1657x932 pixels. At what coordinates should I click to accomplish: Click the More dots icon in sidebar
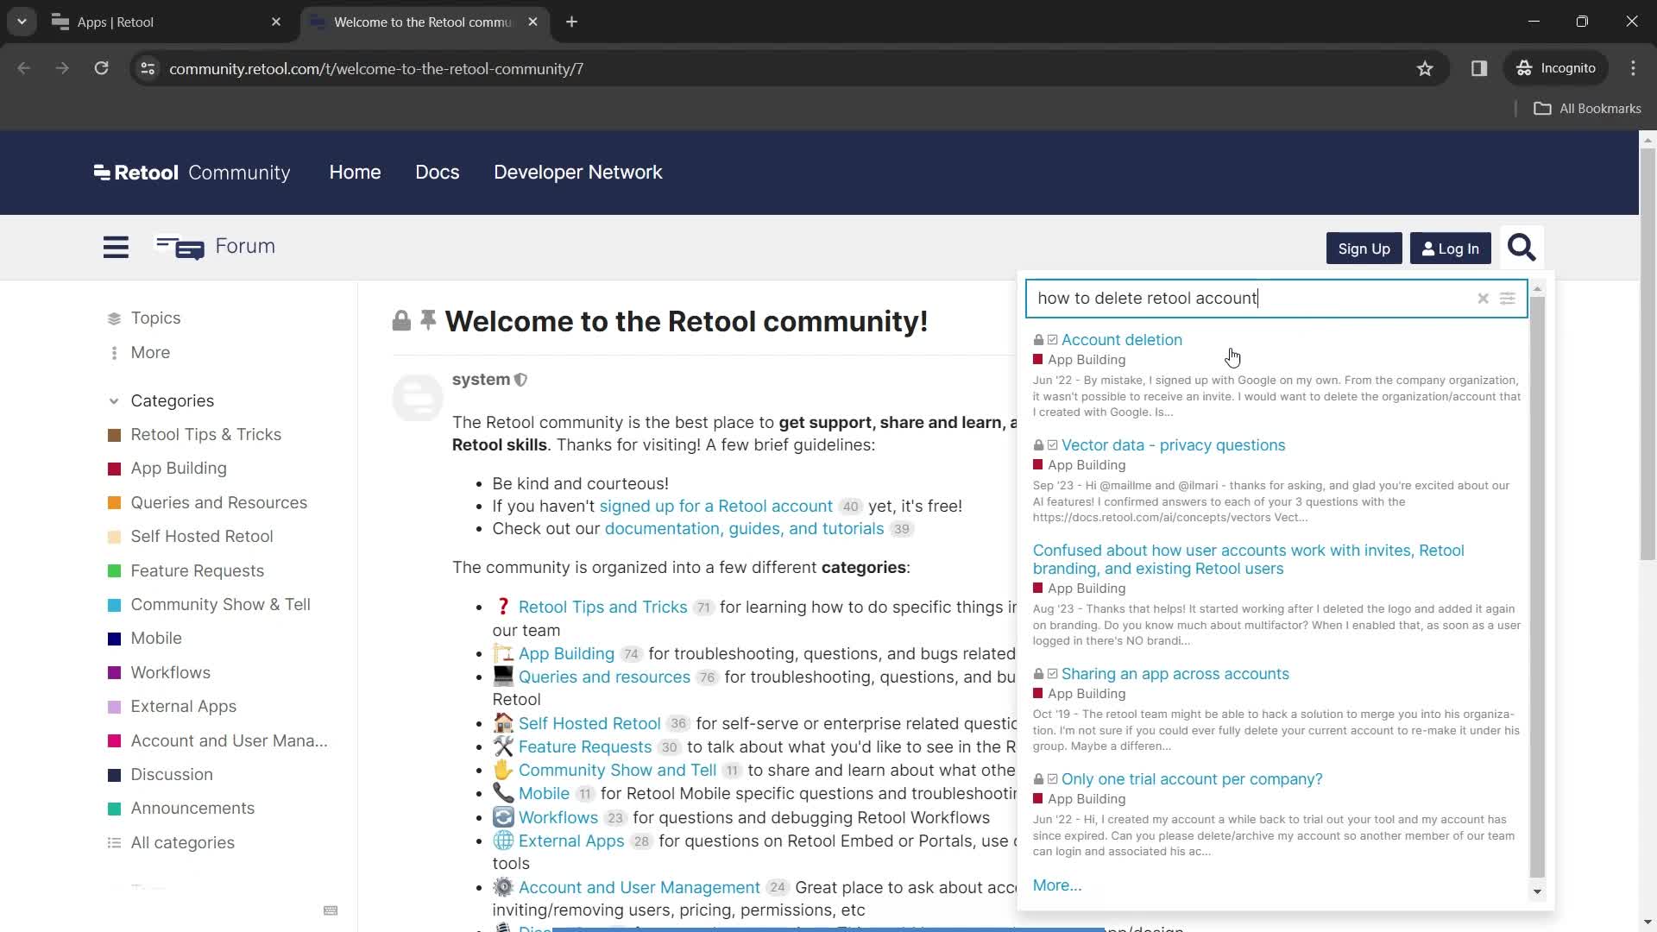(114, 353)
